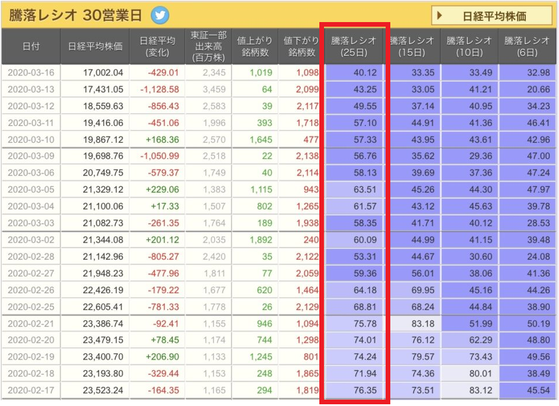
Task: Click the 東証一部出来高(百万株) column header
Action: [209, 46]
